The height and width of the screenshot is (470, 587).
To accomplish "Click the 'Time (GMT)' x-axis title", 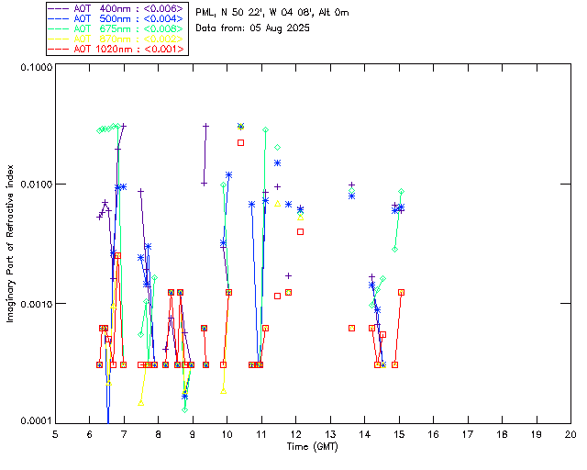I will coord(312,448).
